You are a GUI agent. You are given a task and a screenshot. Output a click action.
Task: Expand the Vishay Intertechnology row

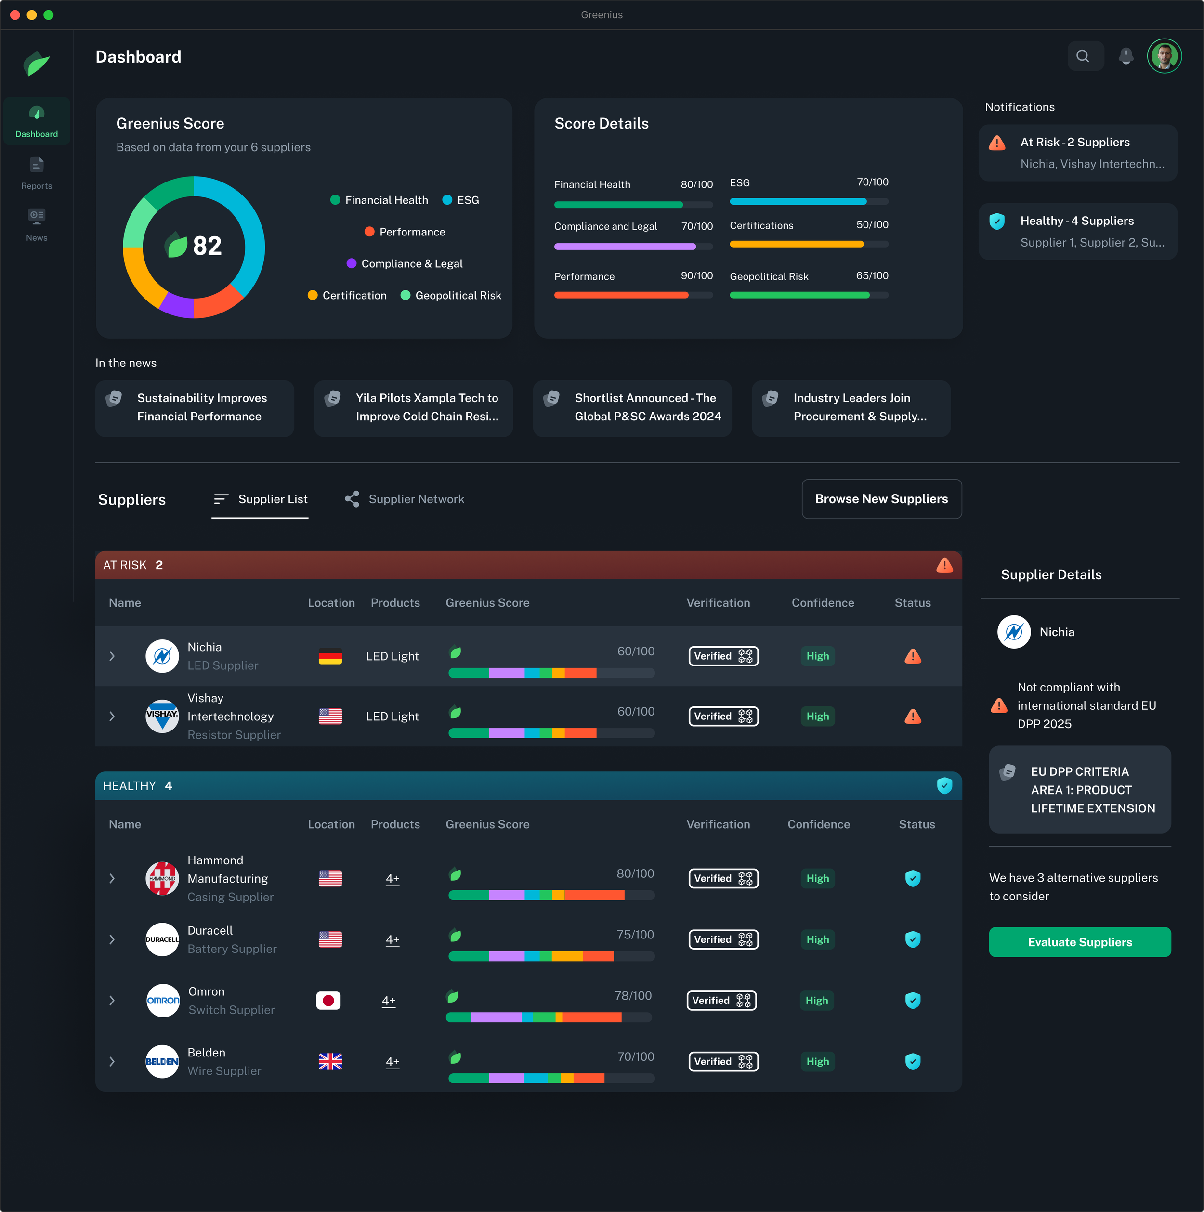[112, 717]
